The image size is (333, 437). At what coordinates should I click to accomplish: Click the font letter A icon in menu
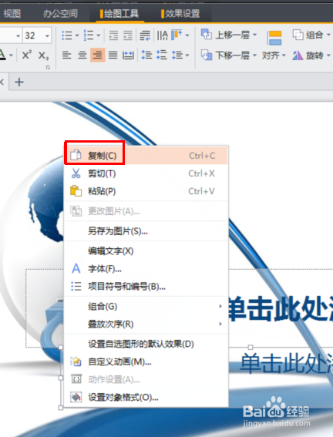click(x=76, y=269)
